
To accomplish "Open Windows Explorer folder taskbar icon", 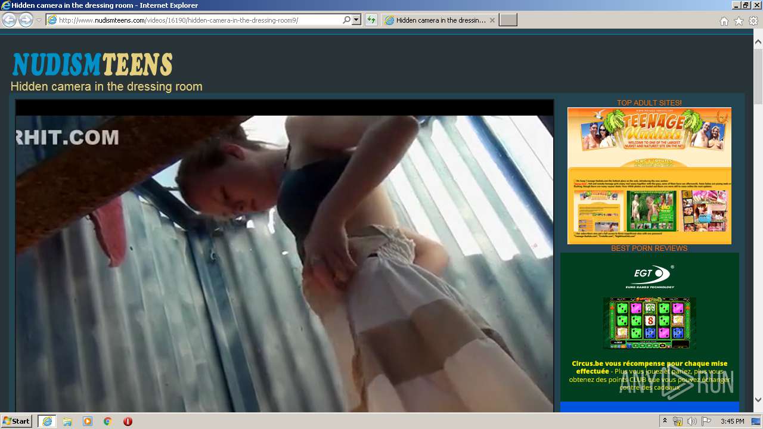I will click(x=67, y=421).
